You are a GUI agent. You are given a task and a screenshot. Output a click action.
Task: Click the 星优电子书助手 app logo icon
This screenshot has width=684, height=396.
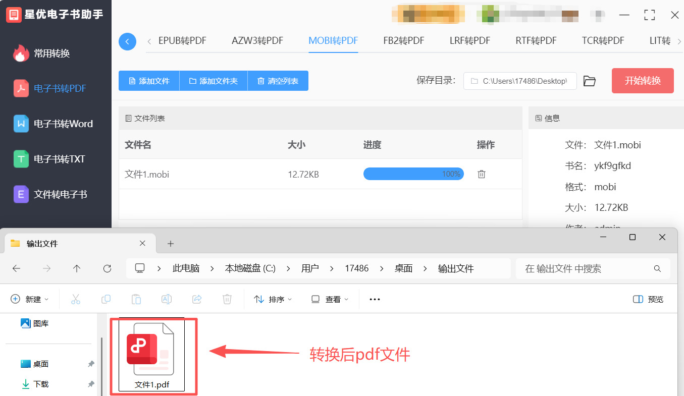pos(14,15)
